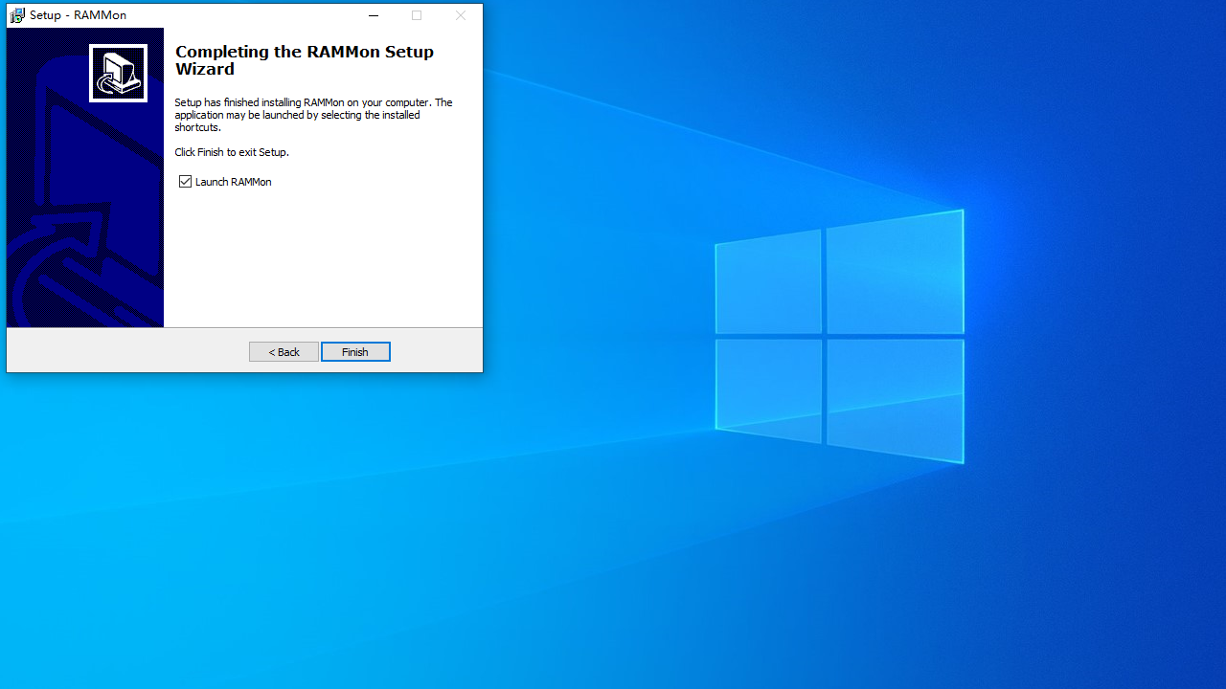Click the installer logo in side banner
This screenshot has width=1226, height=689.
pyautogui.click(x=118, y=73)
